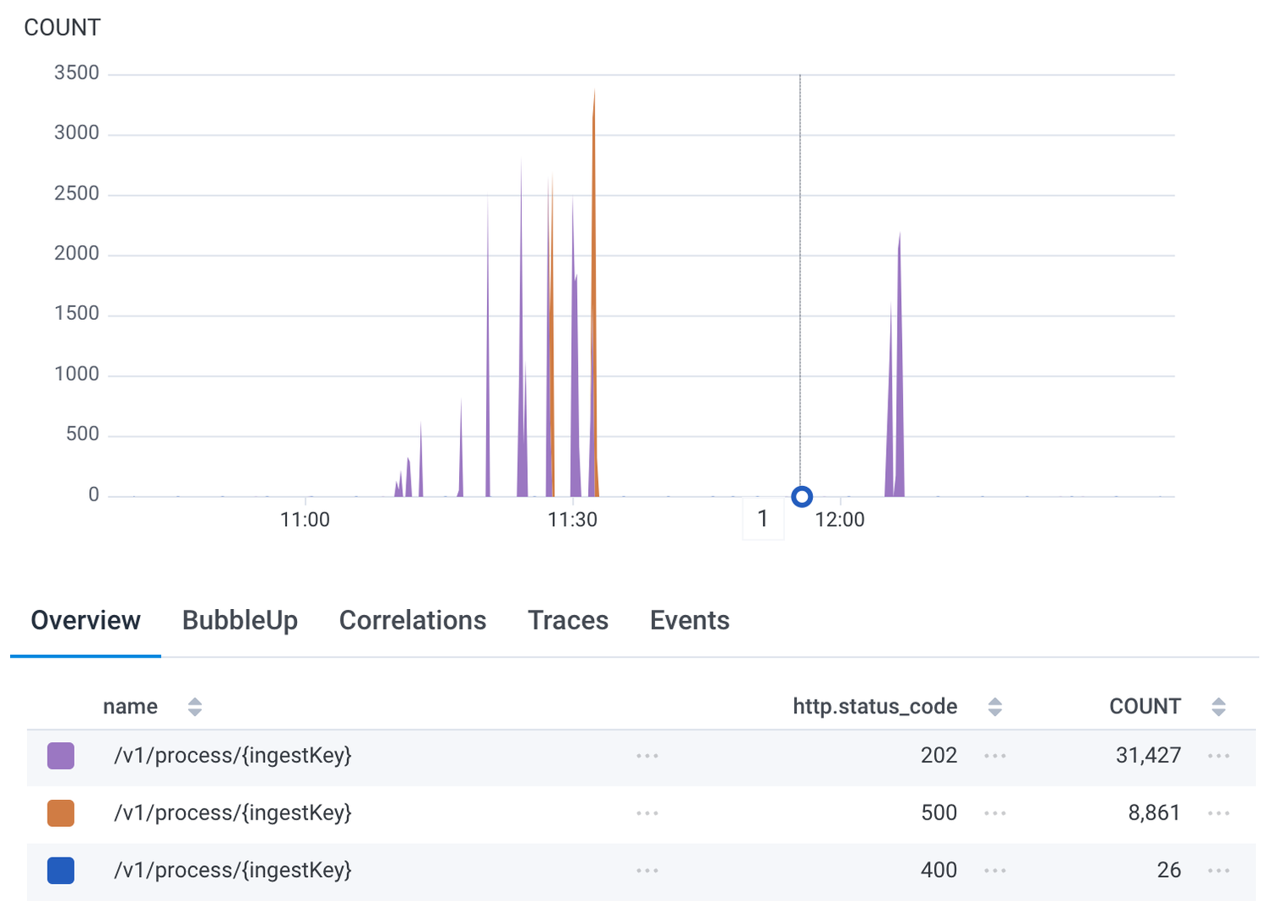Open status code options for 202
Image resolution: width=1261 pixels, height=911 pixels.
pos(995,756)
